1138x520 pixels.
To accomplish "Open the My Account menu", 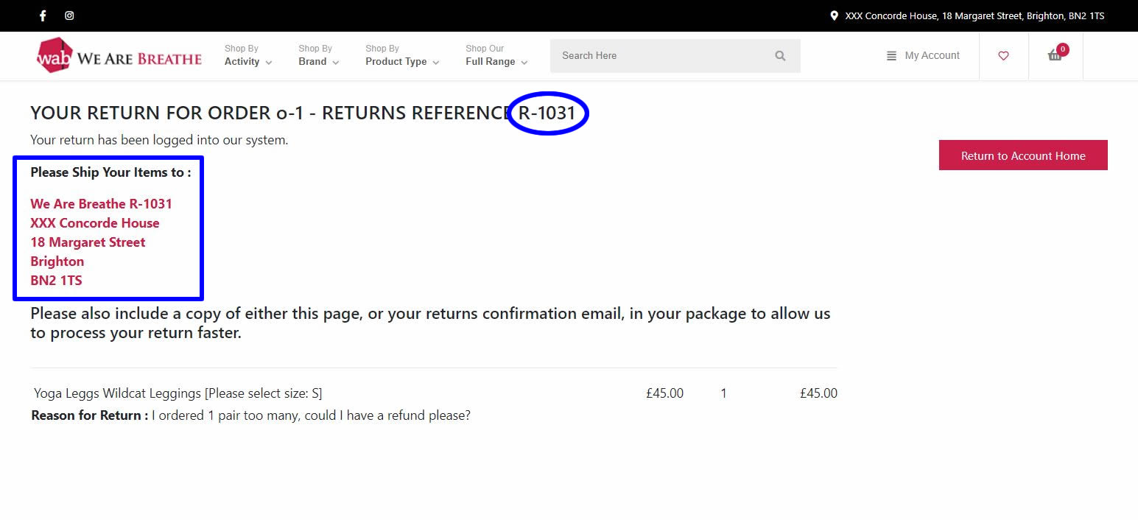I will [x=923, y=55].
